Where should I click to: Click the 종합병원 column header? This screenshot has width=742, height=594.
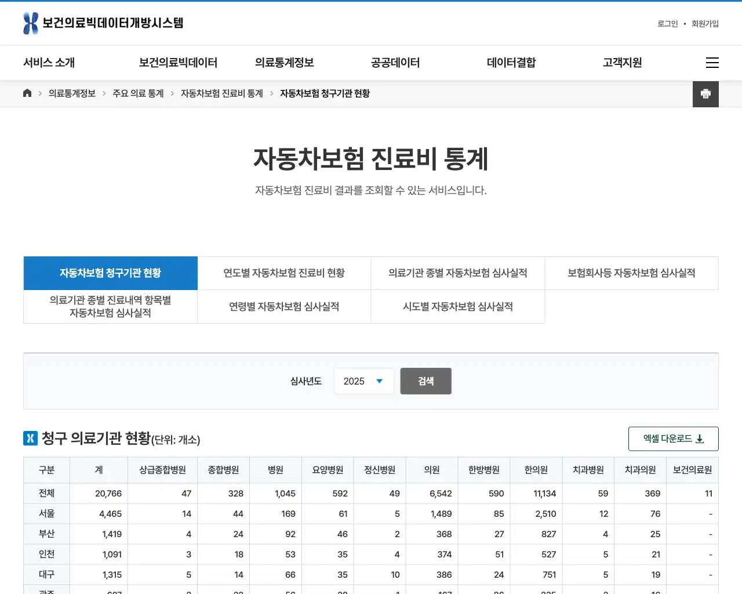point(224,470)
